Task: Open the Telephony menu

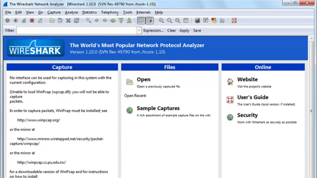Action: click(109, 12)
